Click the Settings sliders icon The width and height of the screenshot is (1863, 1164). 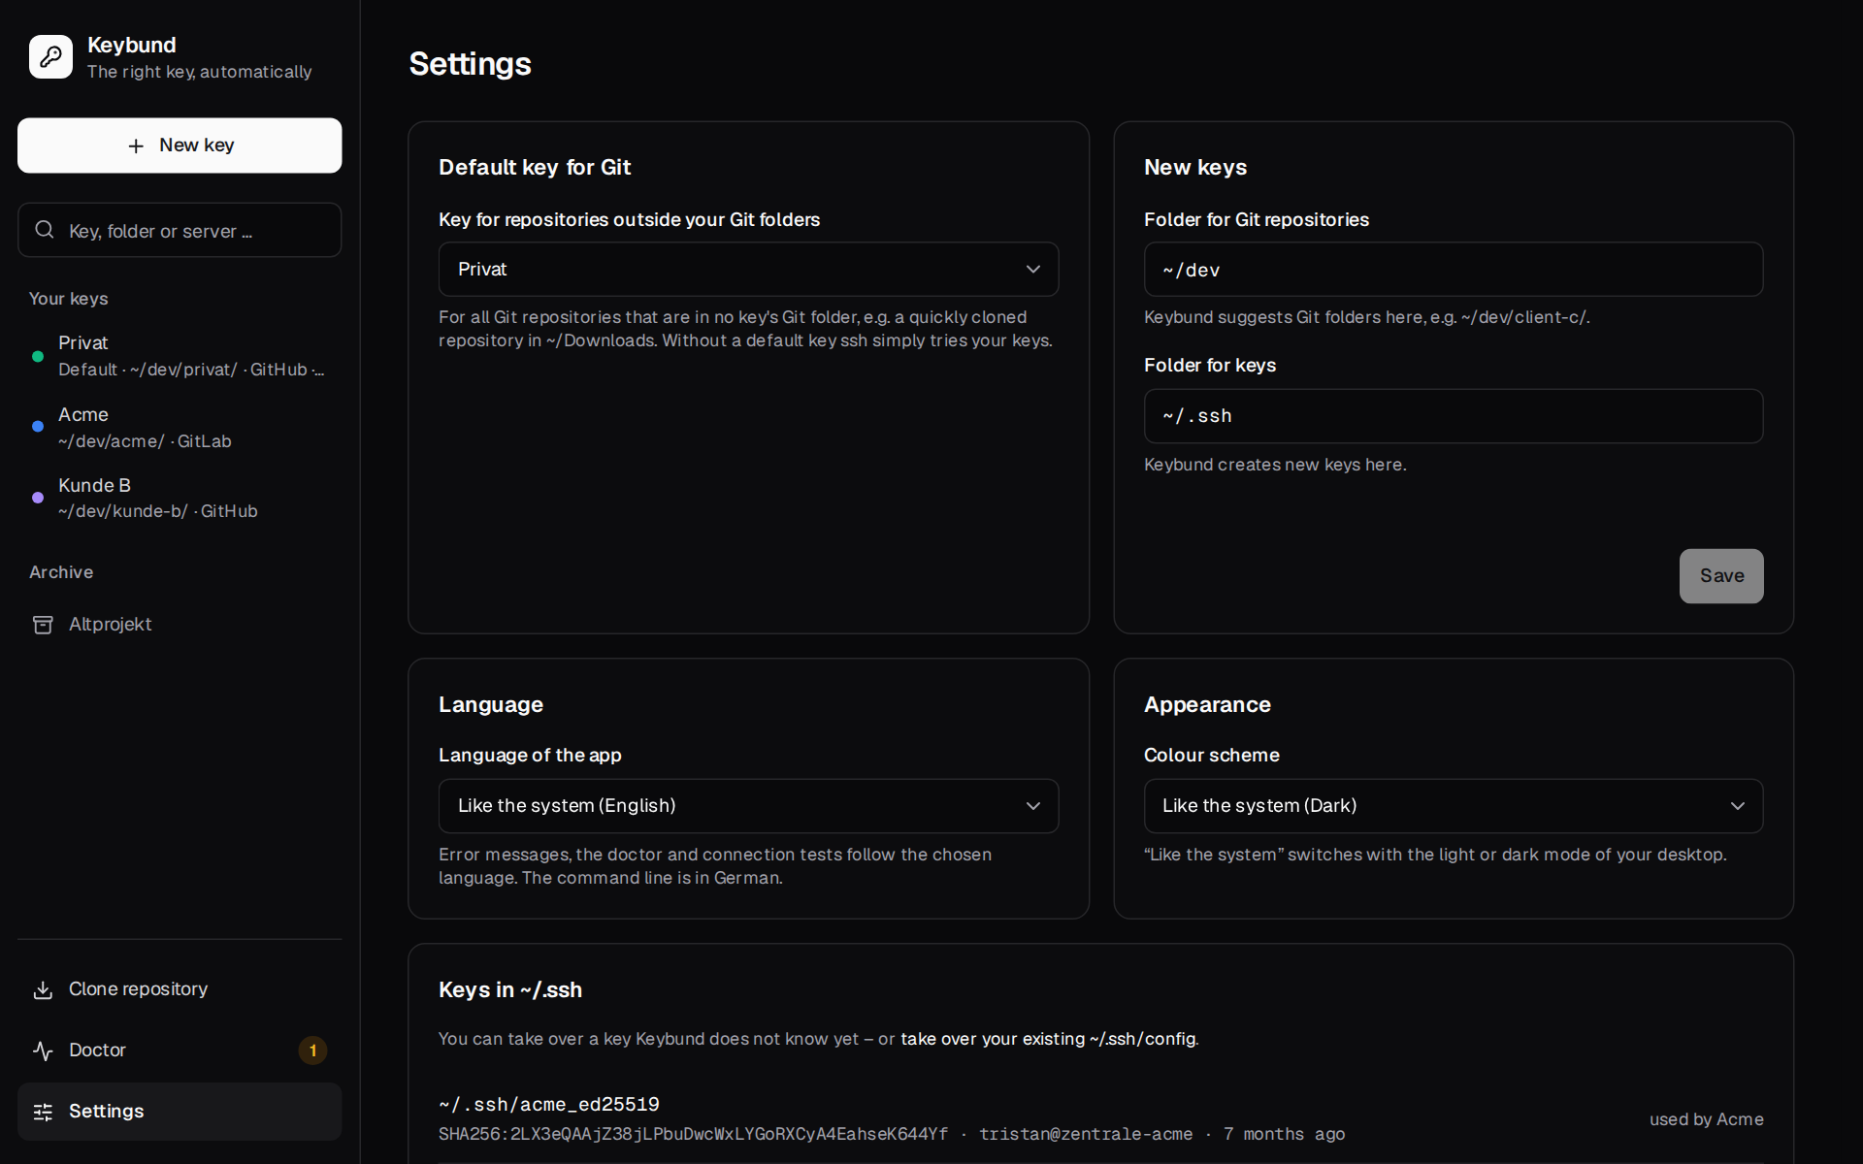(43, 1112)
